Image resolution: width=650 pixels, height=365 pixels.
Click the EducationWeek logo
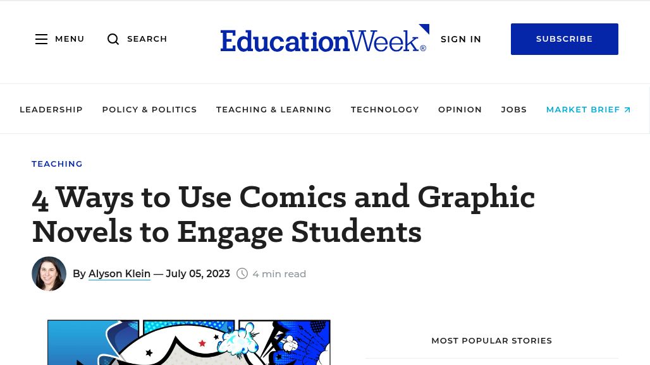point(324,39)
